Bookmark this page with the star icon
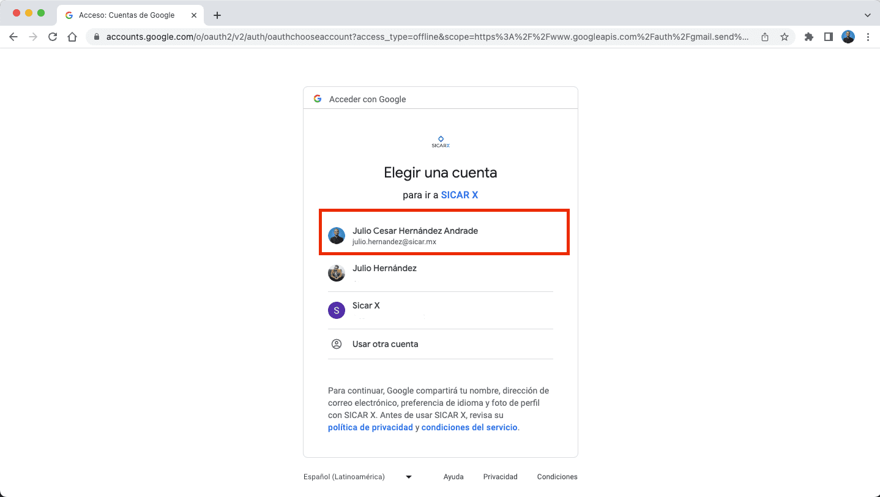 pos(785,37)
